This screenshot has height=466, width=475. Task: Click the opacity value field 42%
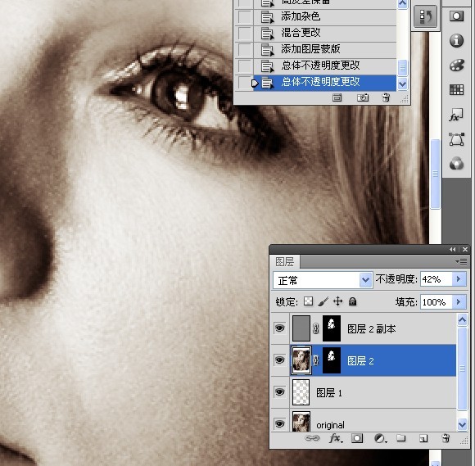pos(437,279)
